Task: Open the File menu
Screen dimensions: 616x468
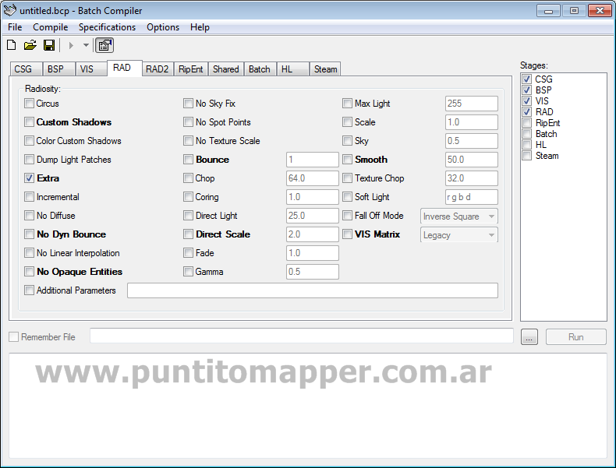Action: 15,27
